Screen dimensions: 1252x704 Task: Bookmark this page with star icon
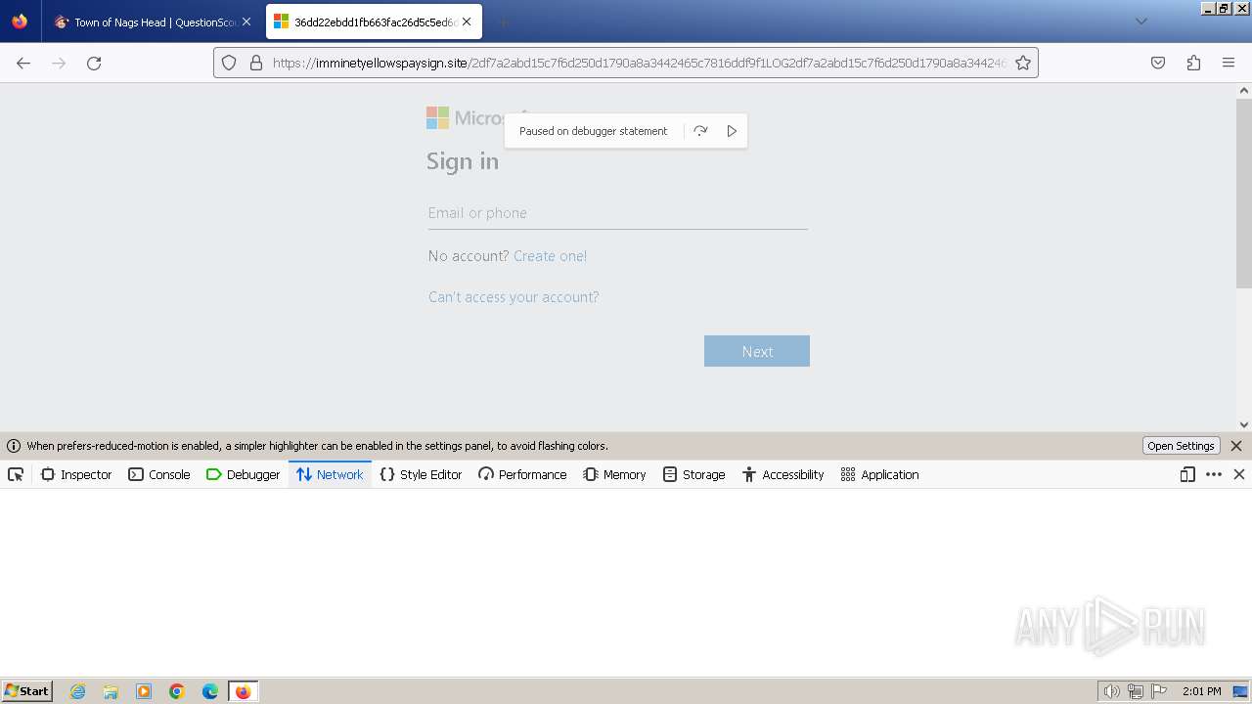[x=1023, y=63]
